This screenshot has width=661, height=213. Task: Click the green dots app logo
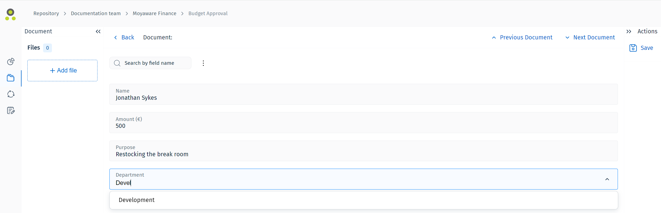coord(10,15)
